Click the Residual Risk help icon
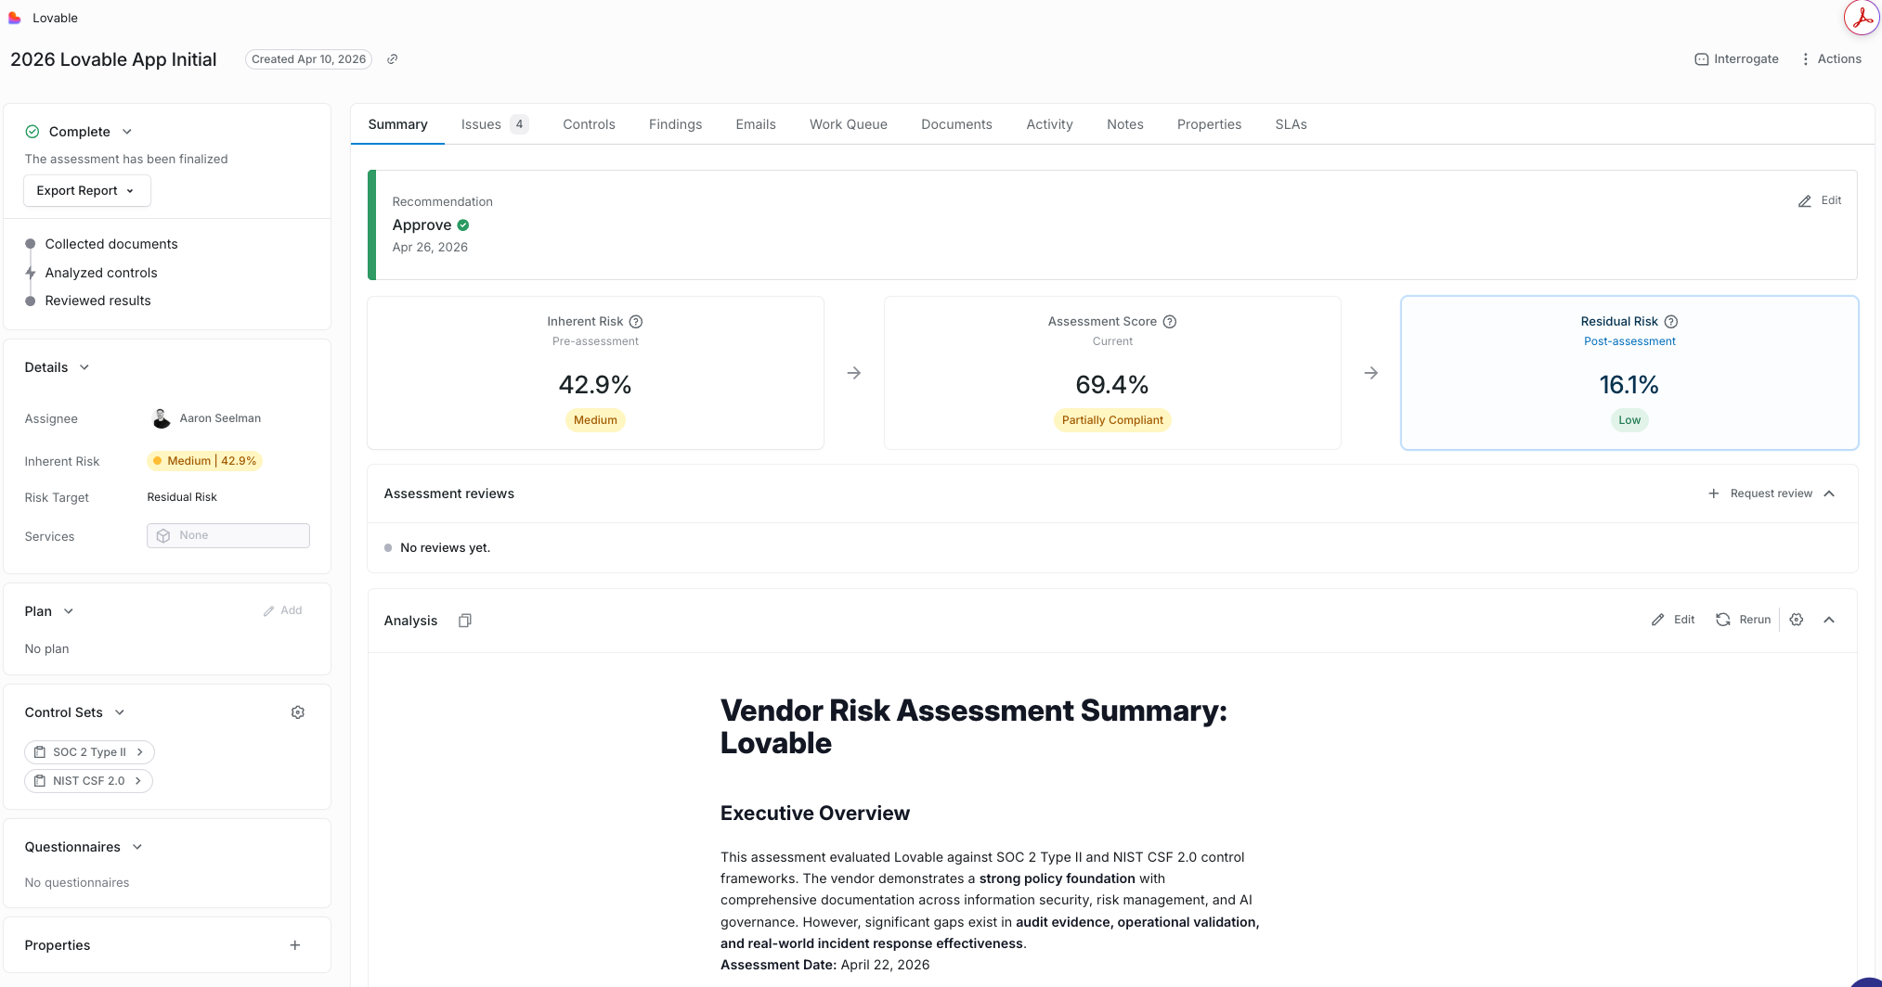This screenshot has height=987, width=1882. tap(1671, 322)
